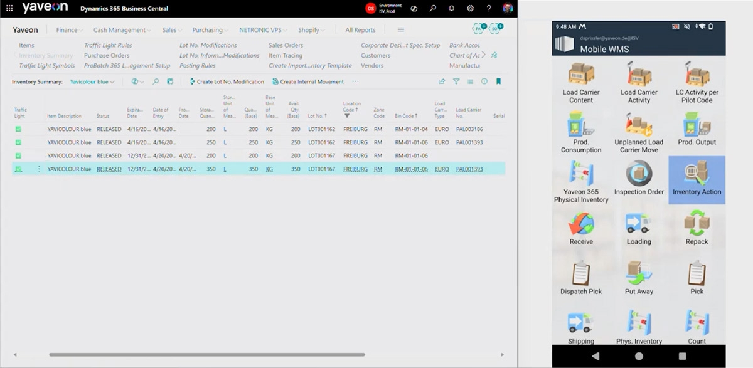Toggle the pin icon for navigation links
The width and height of the screenshot is (753, 368).
tap(494, 55)
